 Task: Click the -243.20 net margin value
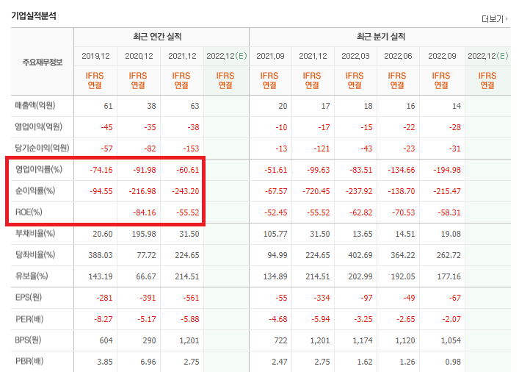coord(186,191)
